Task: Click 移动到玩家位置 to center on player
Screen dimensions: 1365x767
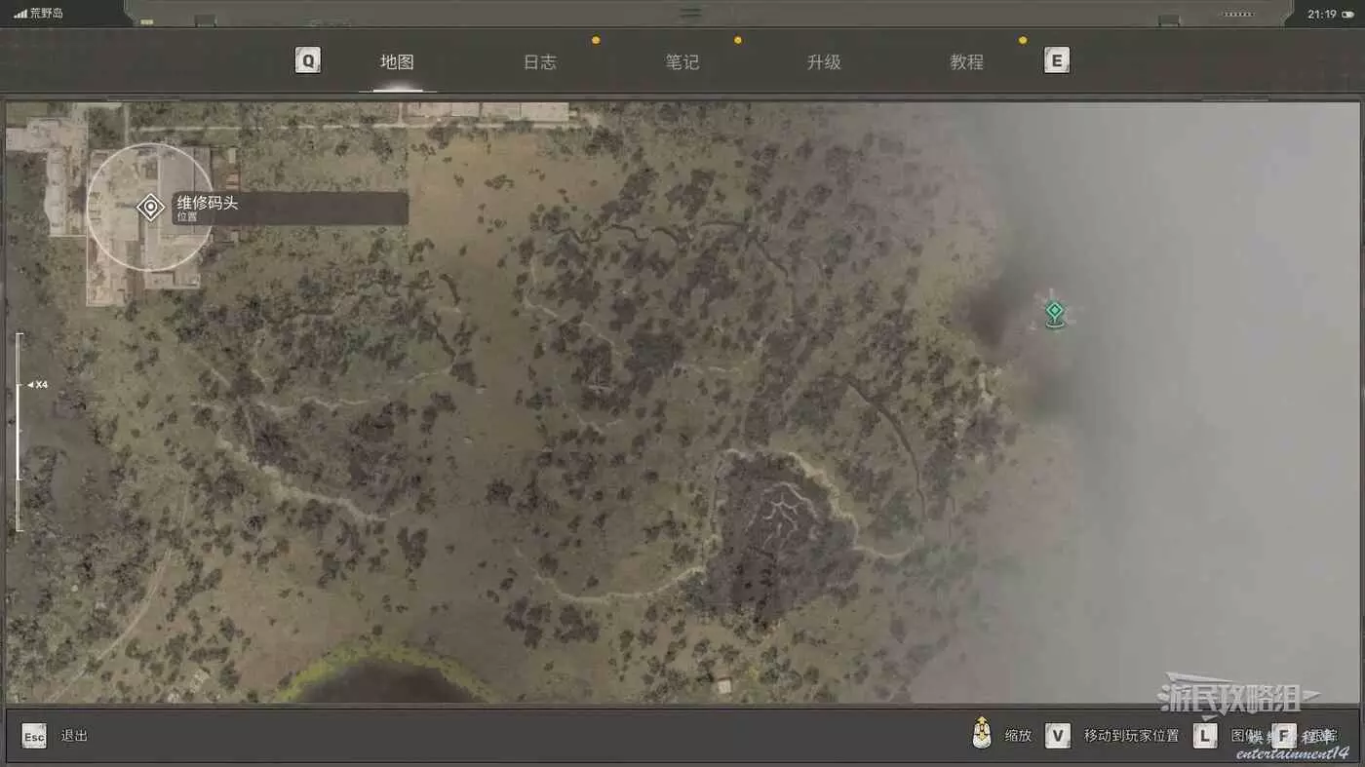Action: [1131, 736]
